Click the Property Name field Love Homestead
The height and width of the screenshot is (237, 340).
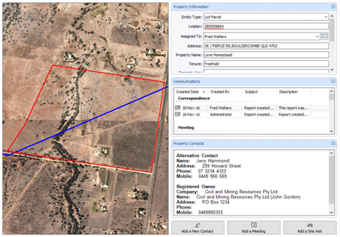pos(266,55)
